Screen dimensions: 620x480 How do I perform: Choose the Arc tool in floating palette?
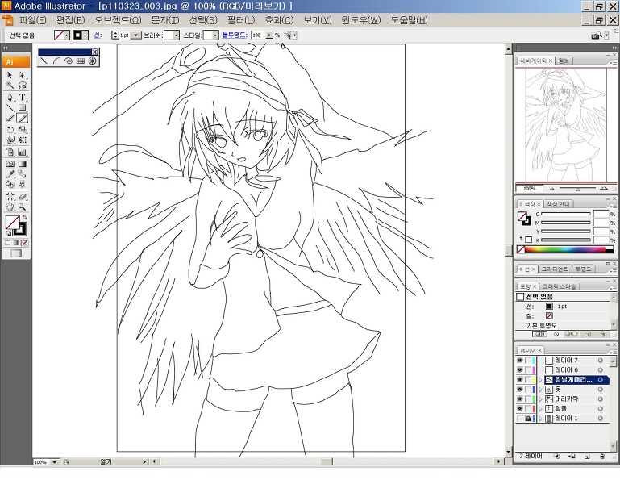pyautogui.click(x=56, y=61)
